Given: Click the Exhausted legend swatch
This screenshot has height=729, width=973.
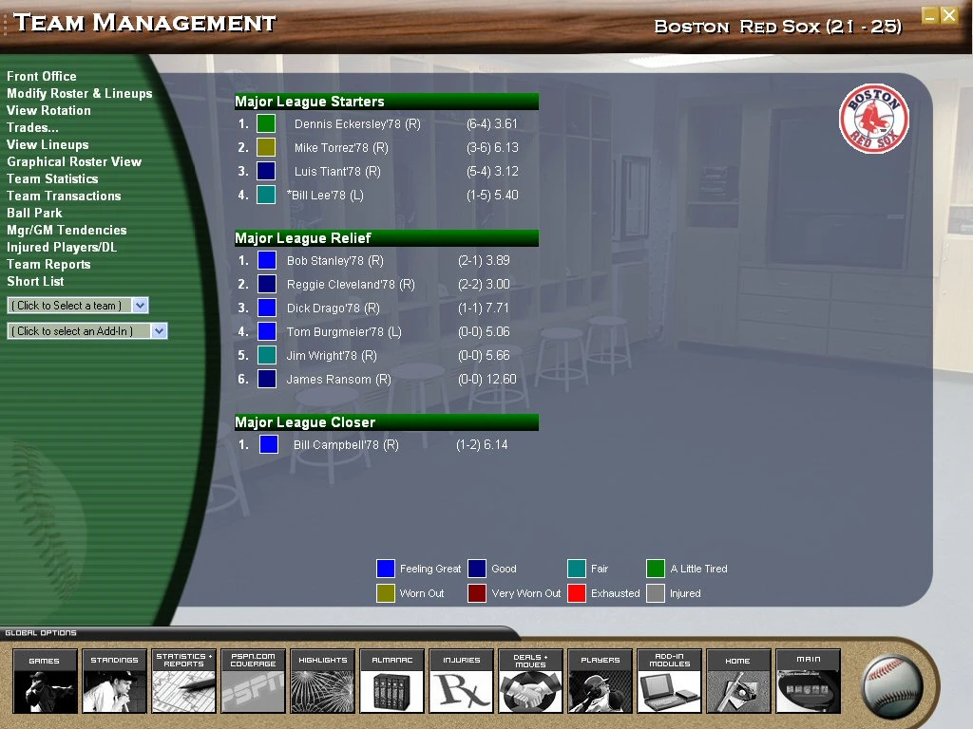Looking at the screenshot, I should [577, 593].
